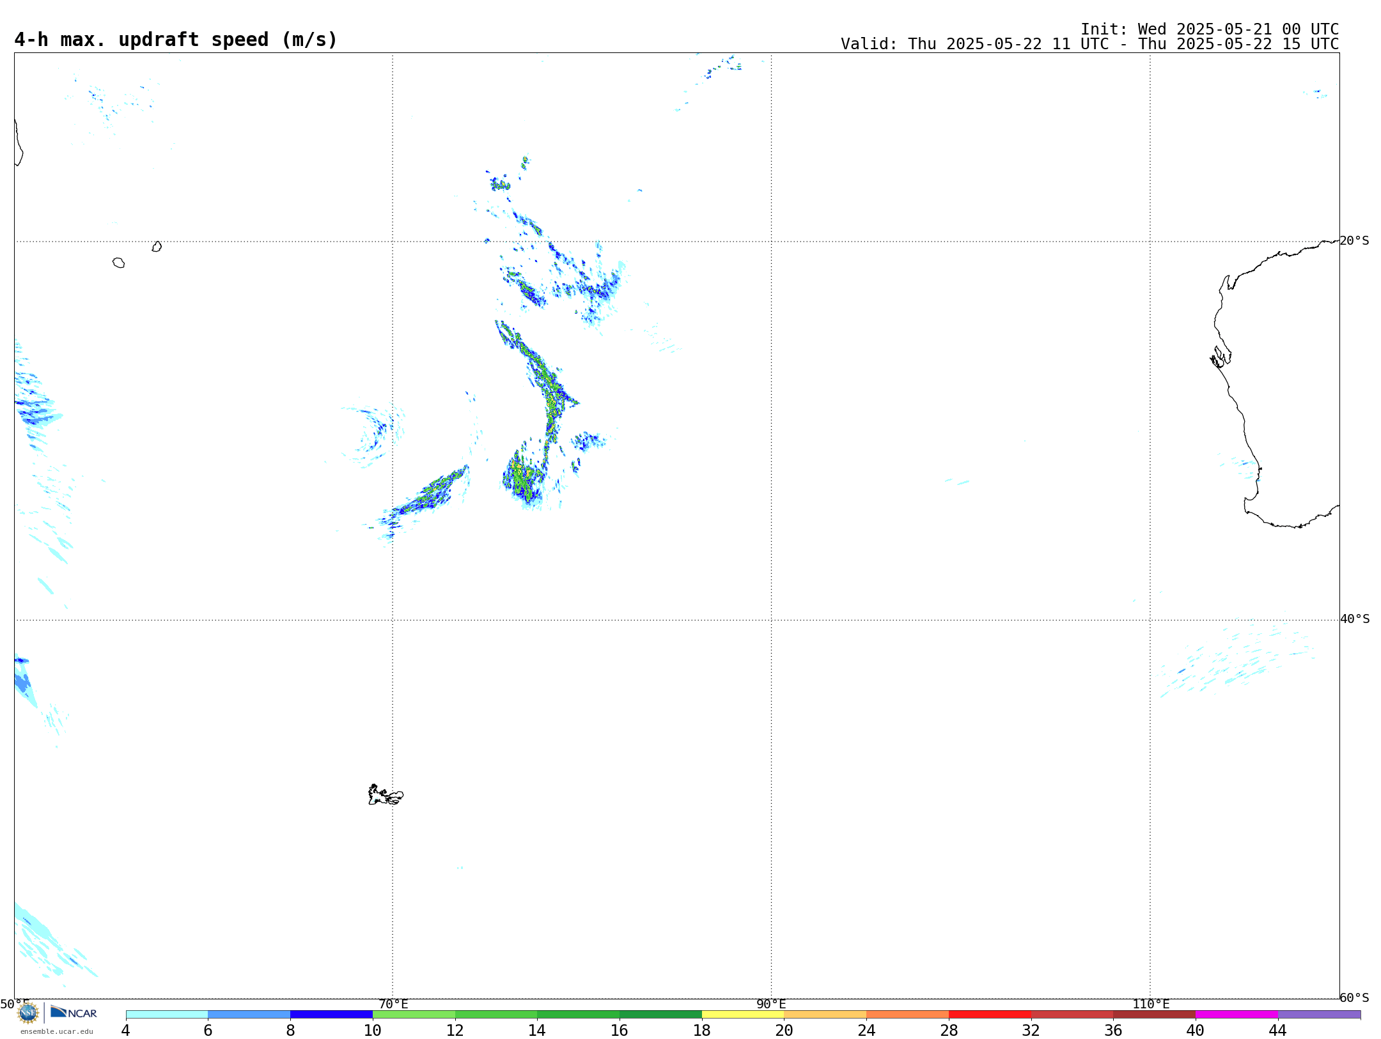Click the magenta 40-44 m/s swatch
The width and height of the screenshot is (1381, 1039).
pos(1237,1015)
